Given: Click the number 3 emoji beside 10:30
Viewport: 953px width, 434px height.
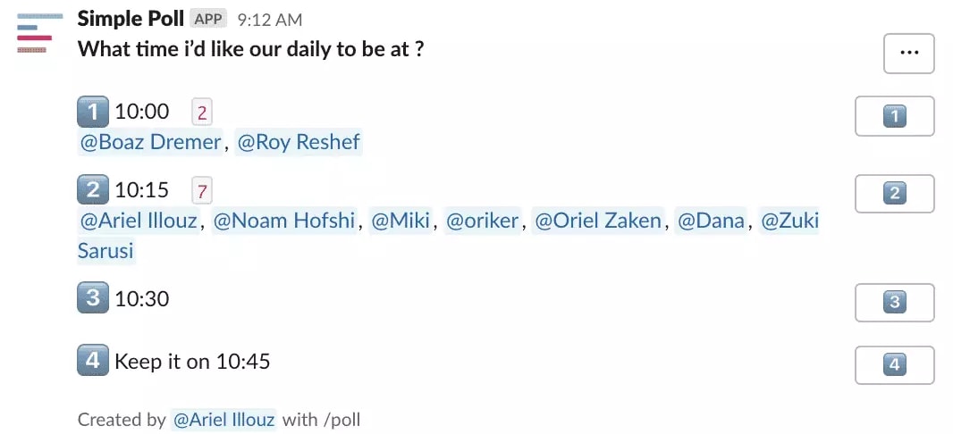Looking at the screenshot, I should [x=93, y=298].
